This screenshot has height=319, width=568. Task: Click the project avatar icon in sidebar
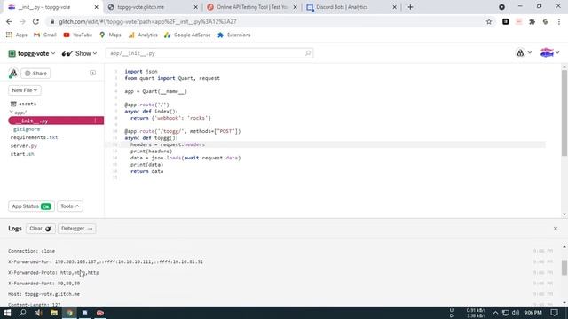(13, 73)
